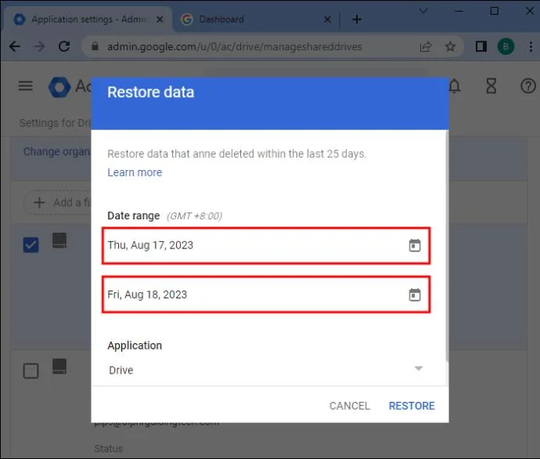
Task: Open the Chrome profile avatar B
Action: point(506,46)
